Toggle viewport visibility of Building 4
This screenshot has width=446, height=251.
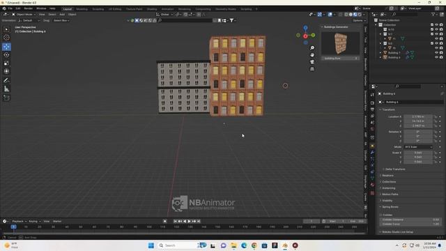[437, 57]
